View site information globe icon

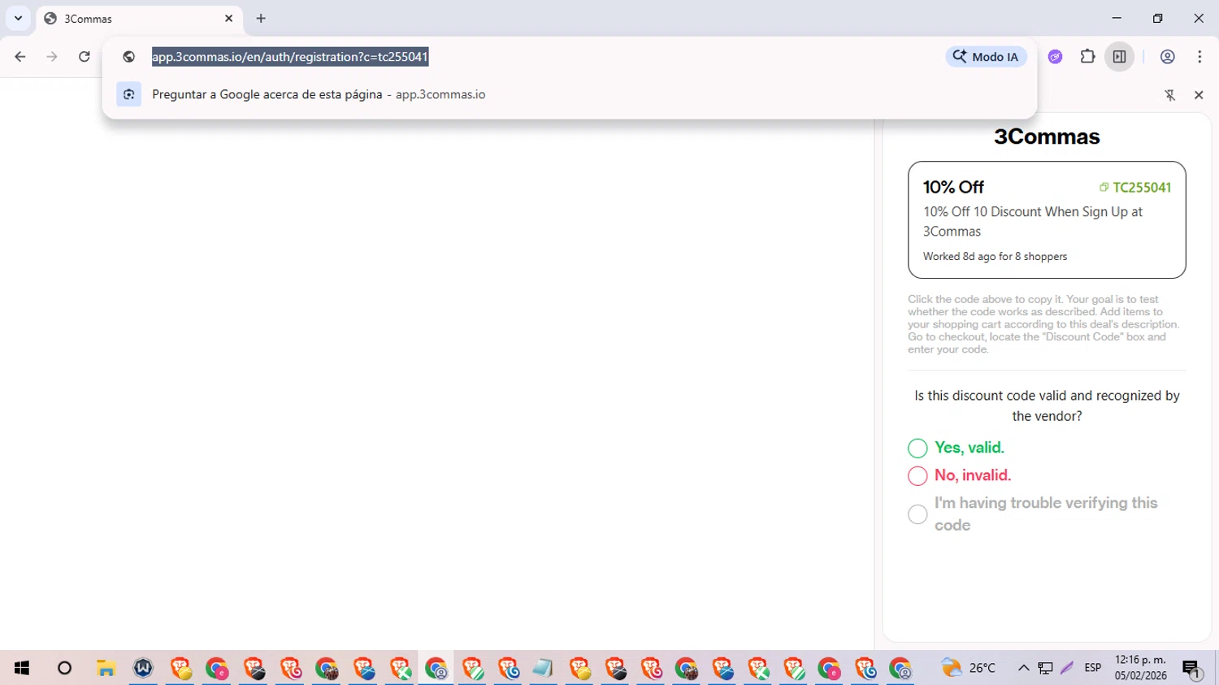[128, 57]
